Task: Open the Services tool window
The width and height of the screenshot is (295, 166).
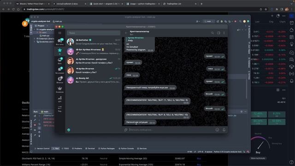Action: [x=142, y=148]
